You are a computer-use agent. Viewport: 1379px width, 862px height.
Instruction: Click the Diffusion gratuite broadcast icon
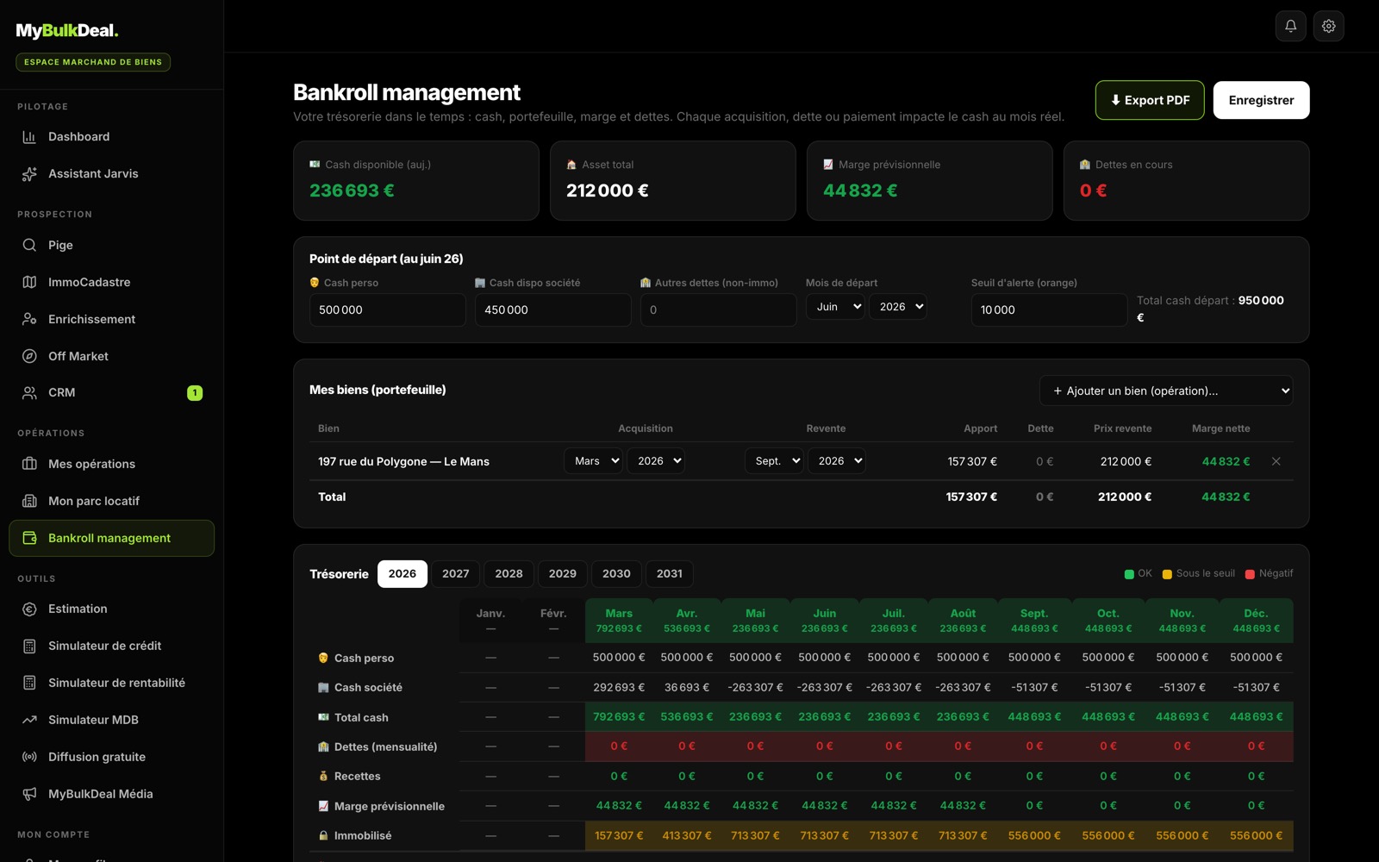pos(29,757)
